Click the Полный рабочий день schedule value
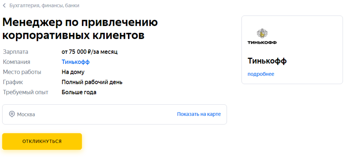This screenshot has width=356, height=157. point(92,82)
